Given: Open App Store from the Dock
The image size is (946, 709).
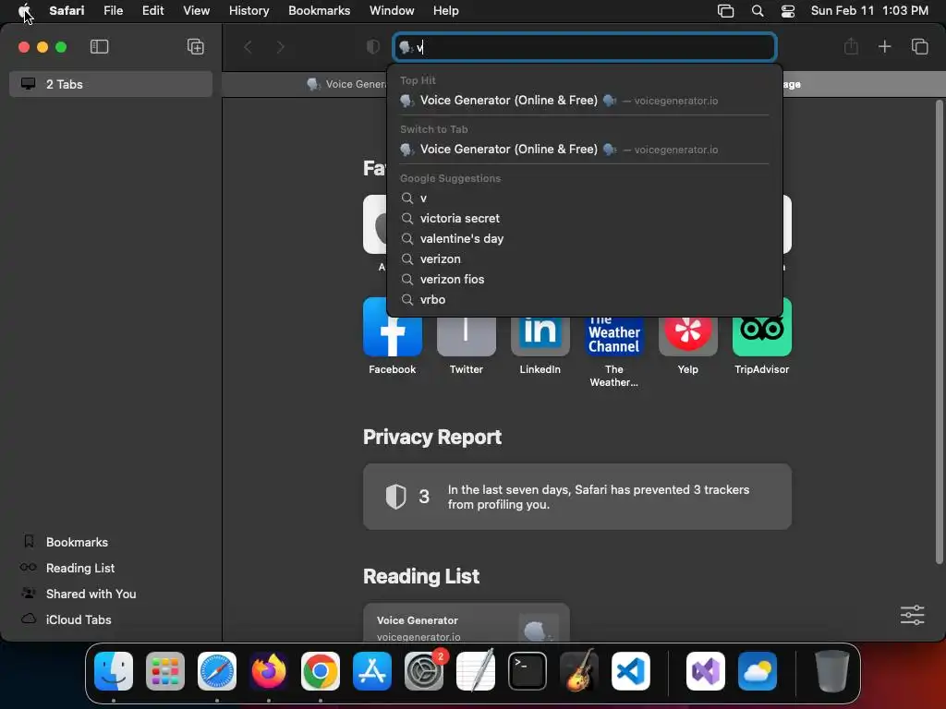Looking at the screenshot, I should click(372, 671).
